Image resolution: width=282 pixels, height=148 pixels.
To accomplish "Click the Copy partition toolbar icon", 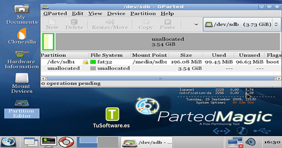I will (146, 24).
